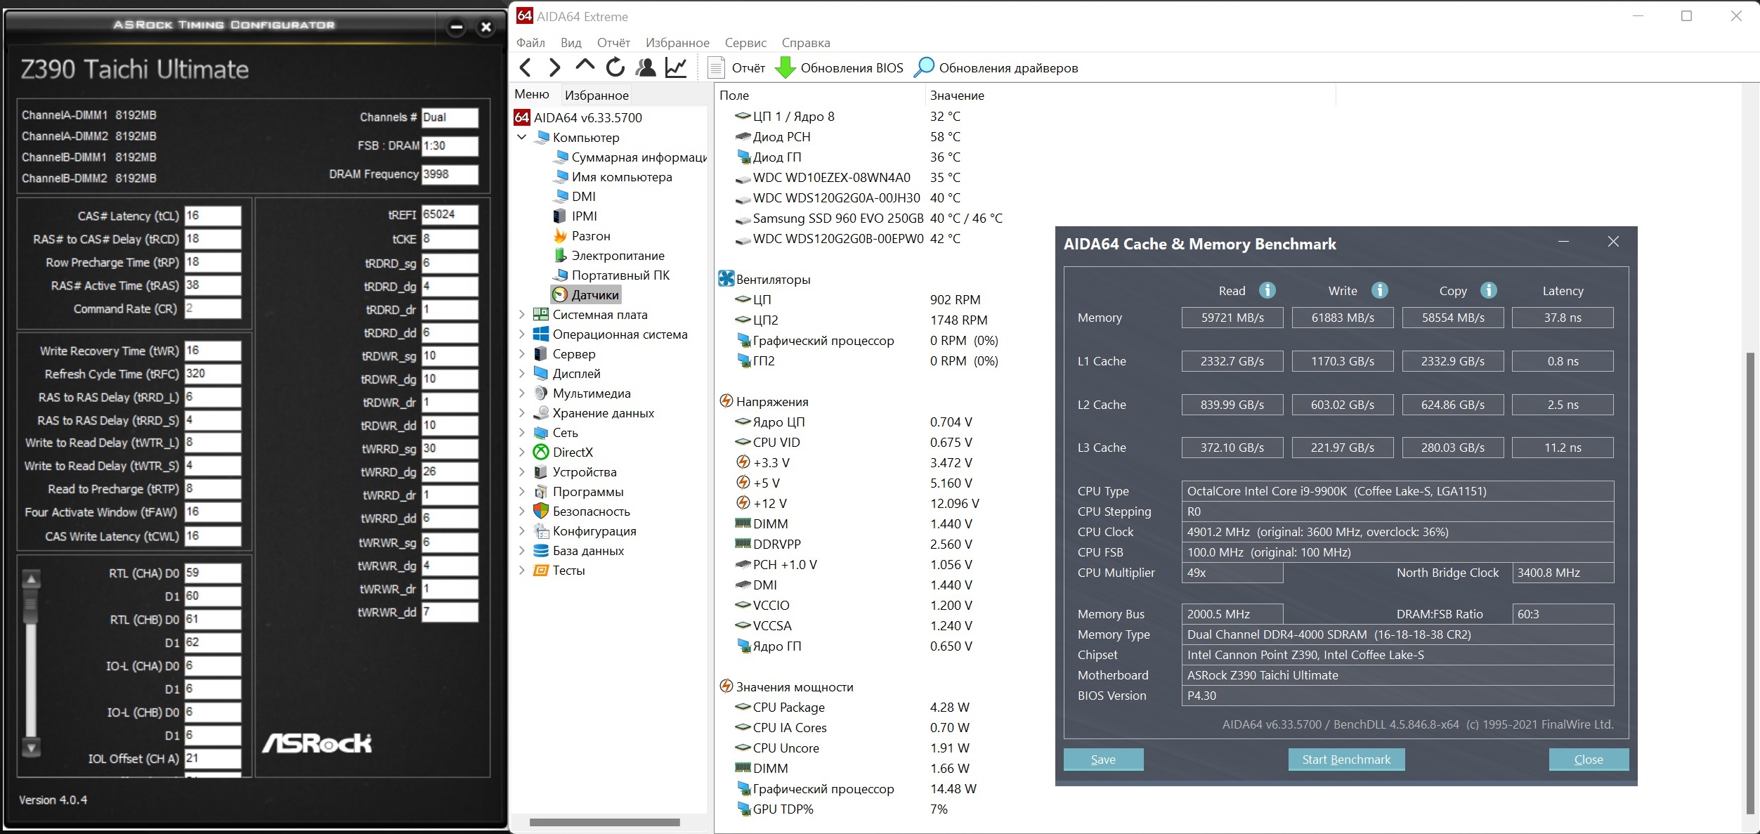Click the Save button in benchmark window
Screen dimensions: 1760x834
[1102, 760]
